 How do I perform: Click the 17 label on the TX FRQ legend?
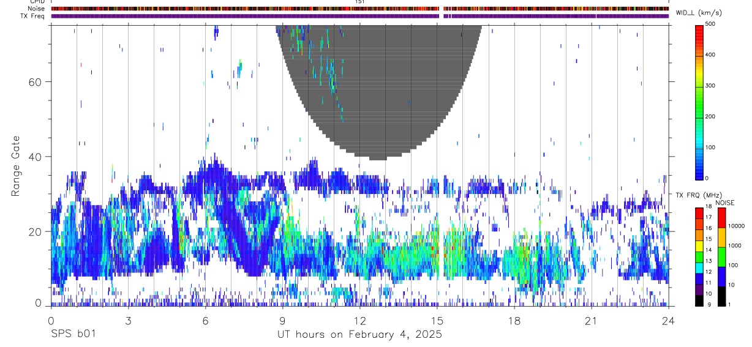coord(707,217)
